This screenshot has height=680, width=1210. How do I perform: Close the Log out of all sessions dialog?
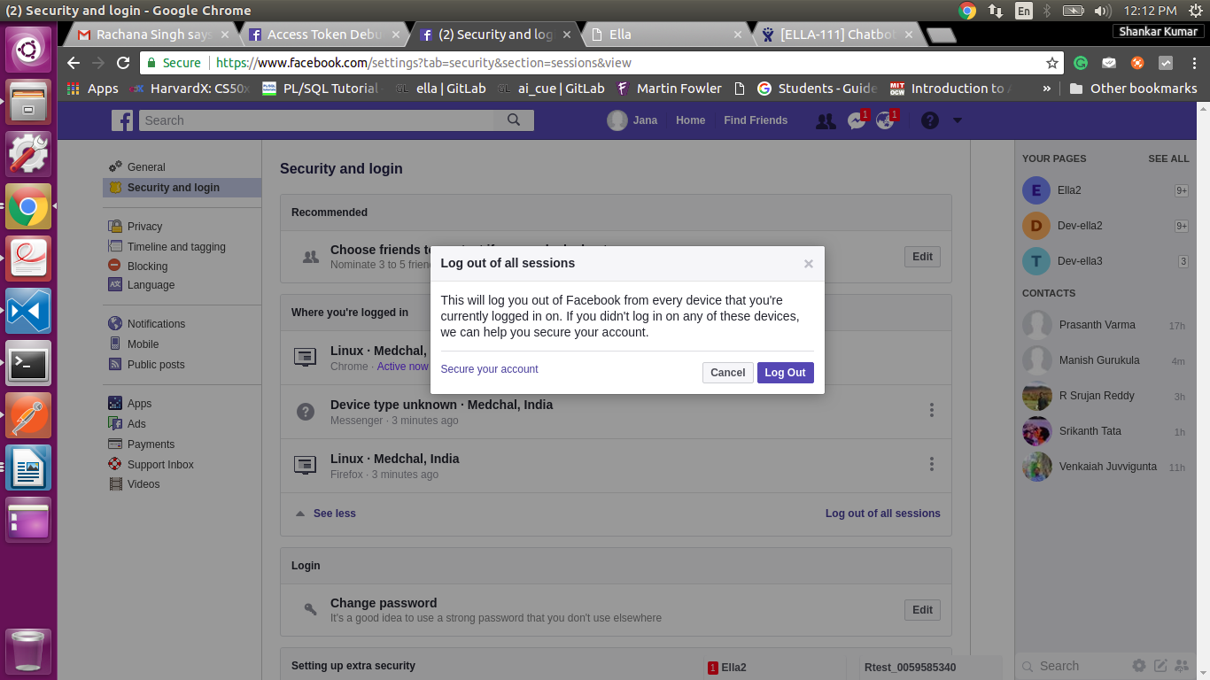click(x=808, y=264)
